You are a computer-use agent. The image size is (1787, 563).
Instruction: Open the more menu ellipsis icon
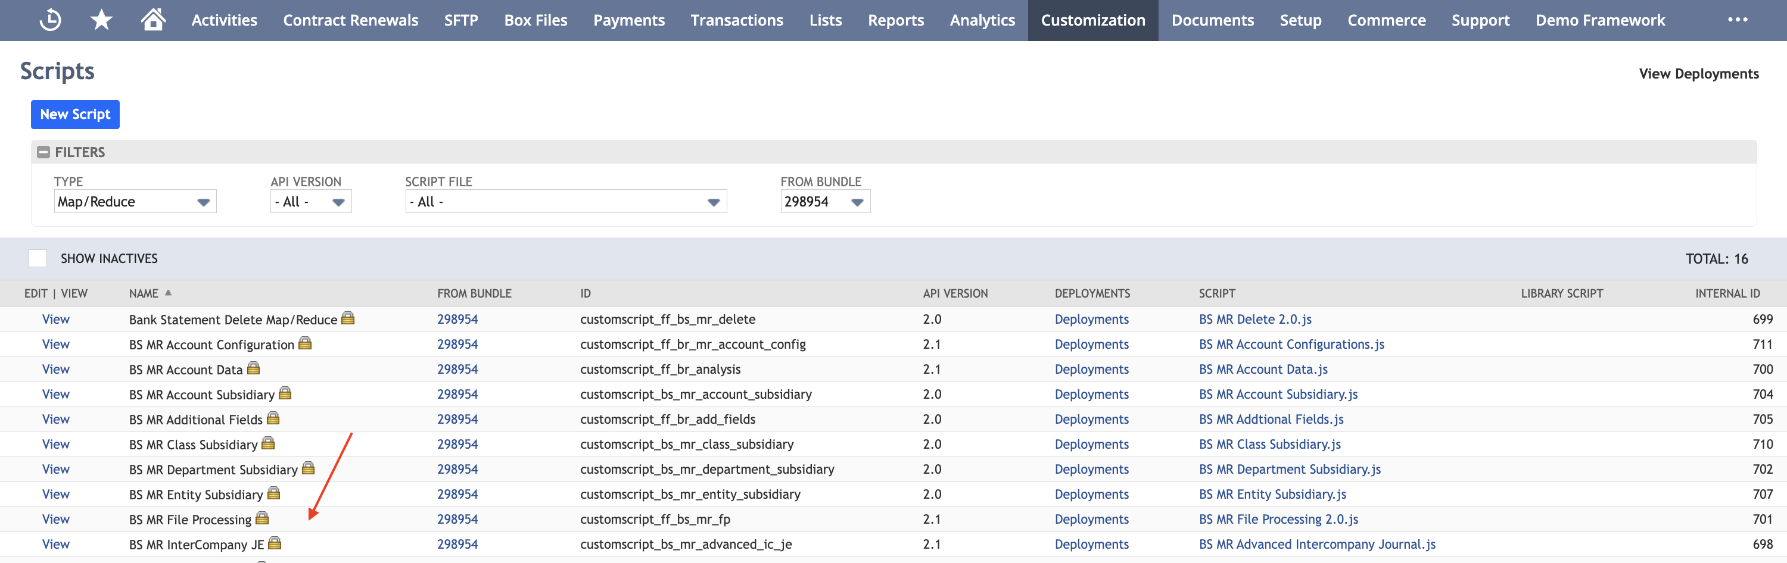1737,20
